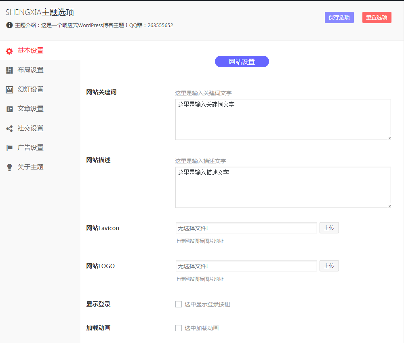This screenshot has height=343, width=404.
Task: Click 上传 button for 网站Favicon
Action: click(329, 228)
